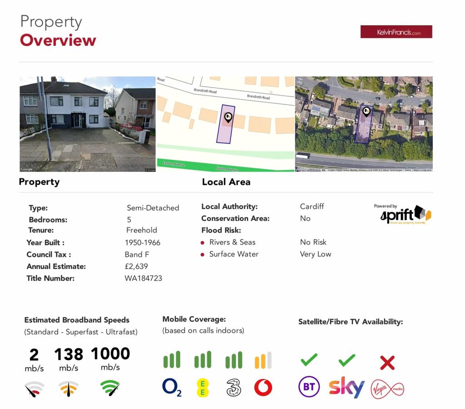465x409 pixels.
Task: Click the red cross above Virgin Media
Action: 387,362
